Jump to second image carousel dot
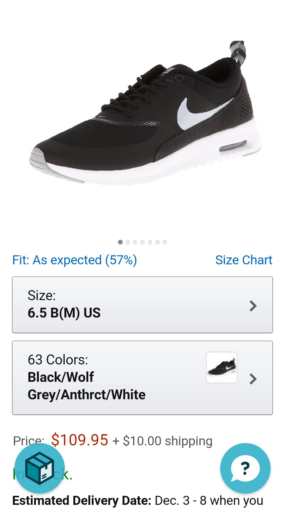This screenshot has width=285, height=508. 128,242
